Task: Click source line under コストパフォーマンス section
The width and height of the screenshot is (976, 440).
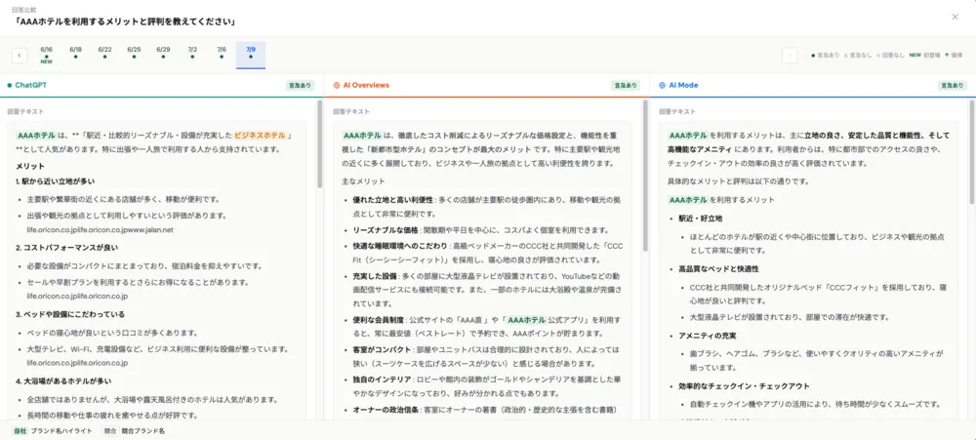Action: click(x=77, y=297)
